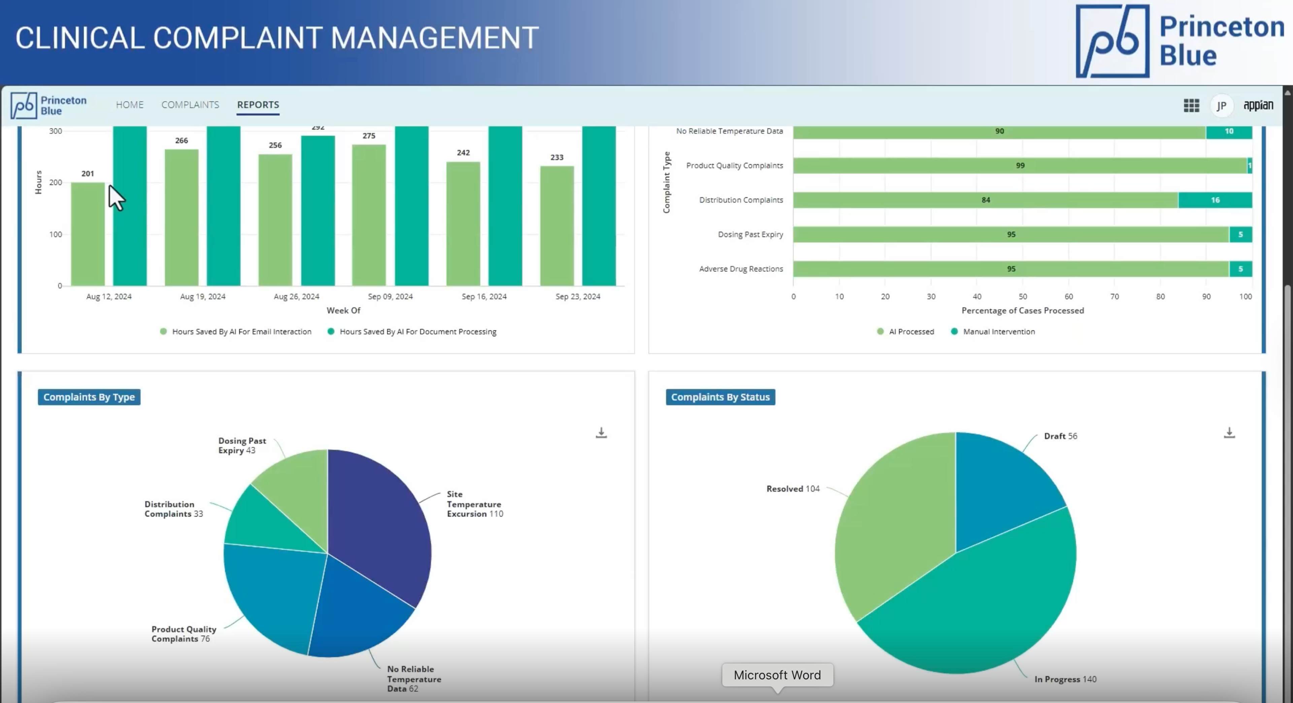The image size is (1293, 703).
Task: Select the Resolved status pie slice
Action: tap(893, 527)
